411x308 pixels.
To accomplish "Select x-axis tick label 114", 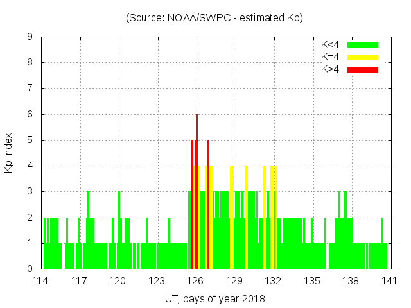I will pyautogui.click(x=41, y=280).
